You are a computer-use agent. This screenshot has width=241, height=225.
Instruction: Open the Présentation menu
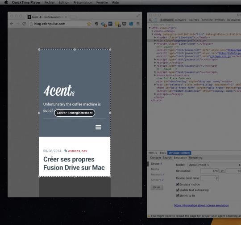coord(83,2)
